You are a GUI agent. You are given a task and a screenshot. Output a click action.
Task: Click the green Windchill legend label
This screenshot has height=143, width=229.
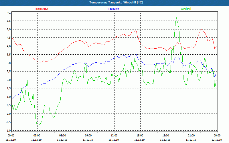(x=186, y=9)
